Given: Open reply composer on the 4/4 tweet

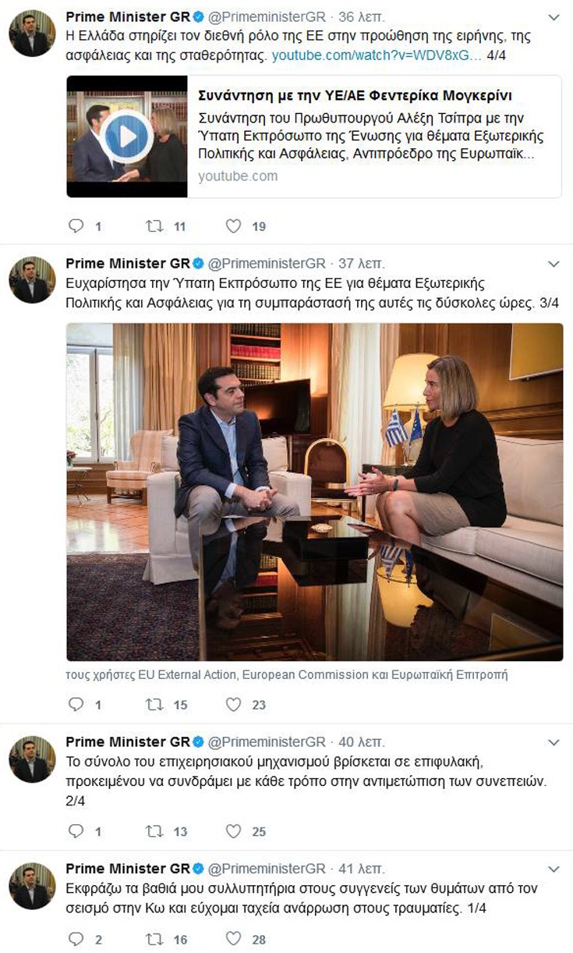Looking at the screenshot, I should click(76, 226).
